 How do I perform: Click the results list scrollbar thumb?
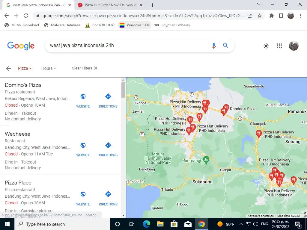point(123,90)
